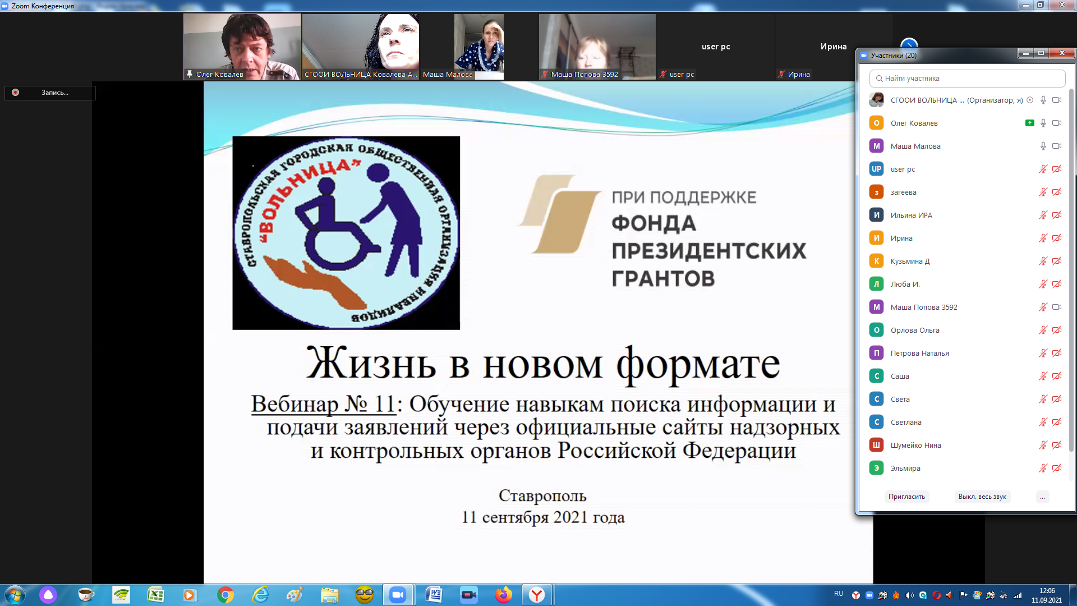Image resolution: width=1077 pixels, height=606 pixels.
Task: Select Олег Ковалев's video thumbnail
Action: (242, 47)
